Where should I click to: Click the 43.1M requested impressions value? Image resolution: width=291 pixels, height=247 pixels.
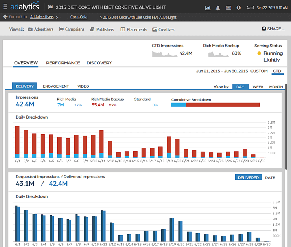[x=25, y=184]
